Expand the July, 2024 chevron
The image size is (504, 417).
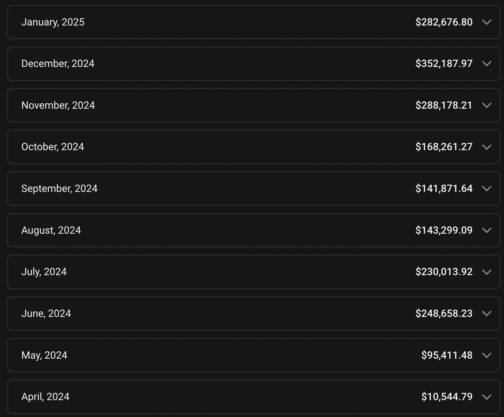pos(486,272)
